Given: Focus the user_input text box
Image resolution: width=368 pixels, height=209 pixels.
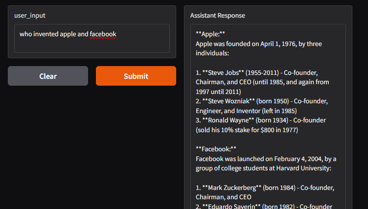Looking at the screenshot, I should [92, 38].
